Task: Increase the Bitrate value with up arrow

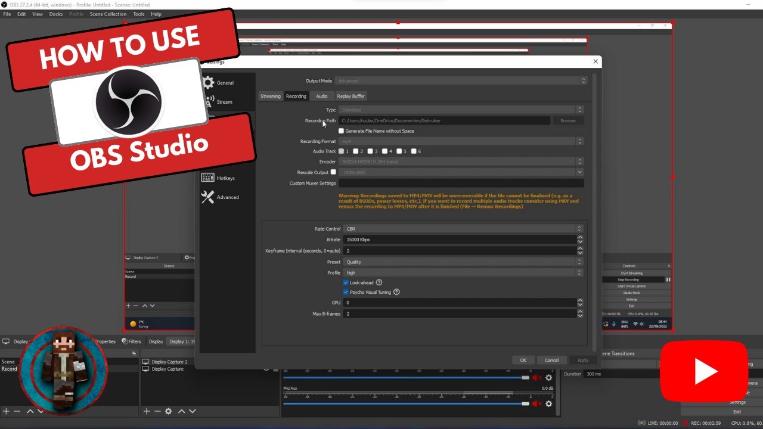Action: 580,237
